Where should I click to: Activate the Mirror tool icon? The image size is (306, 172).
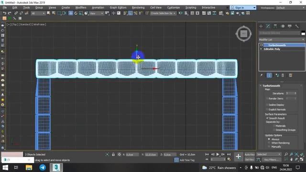tap(181, 13)
